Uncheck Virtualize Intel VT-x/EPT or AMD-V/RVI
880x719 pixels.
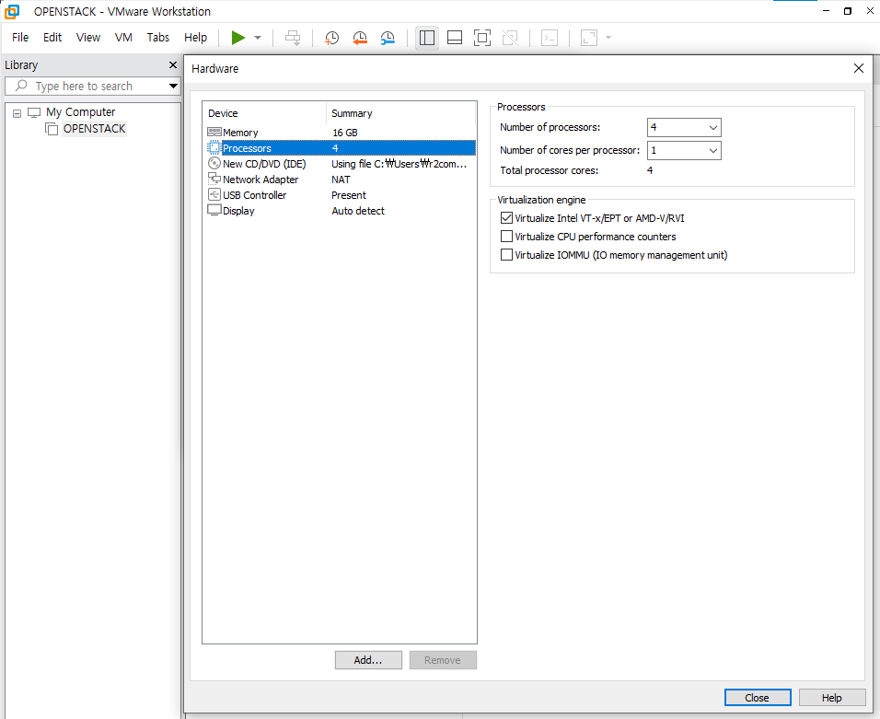coord(506,218)
